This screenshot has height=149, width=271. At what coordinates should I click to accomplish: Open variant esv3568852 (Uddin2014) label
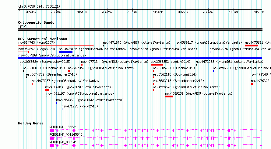(171, 62)
